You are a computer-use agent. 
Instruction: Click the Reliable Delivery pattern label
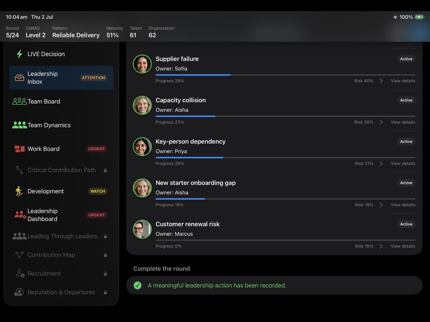(x=76, y=35)
